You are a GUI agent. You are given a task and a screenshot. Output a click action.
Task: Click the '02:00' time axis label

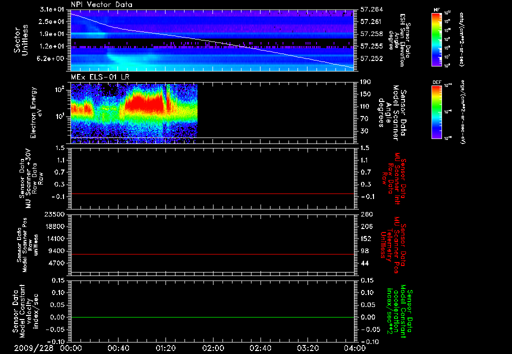pyautogui.click(x=213, y=348)
